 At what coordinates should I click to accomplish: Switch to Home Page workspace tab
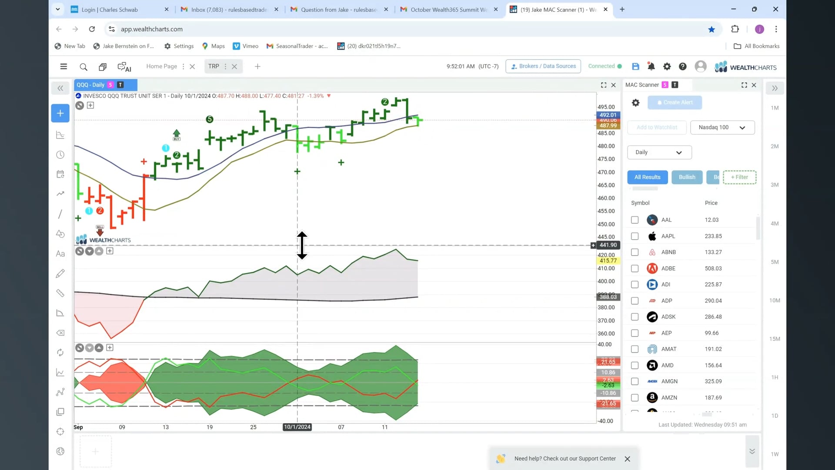point(161,66)
